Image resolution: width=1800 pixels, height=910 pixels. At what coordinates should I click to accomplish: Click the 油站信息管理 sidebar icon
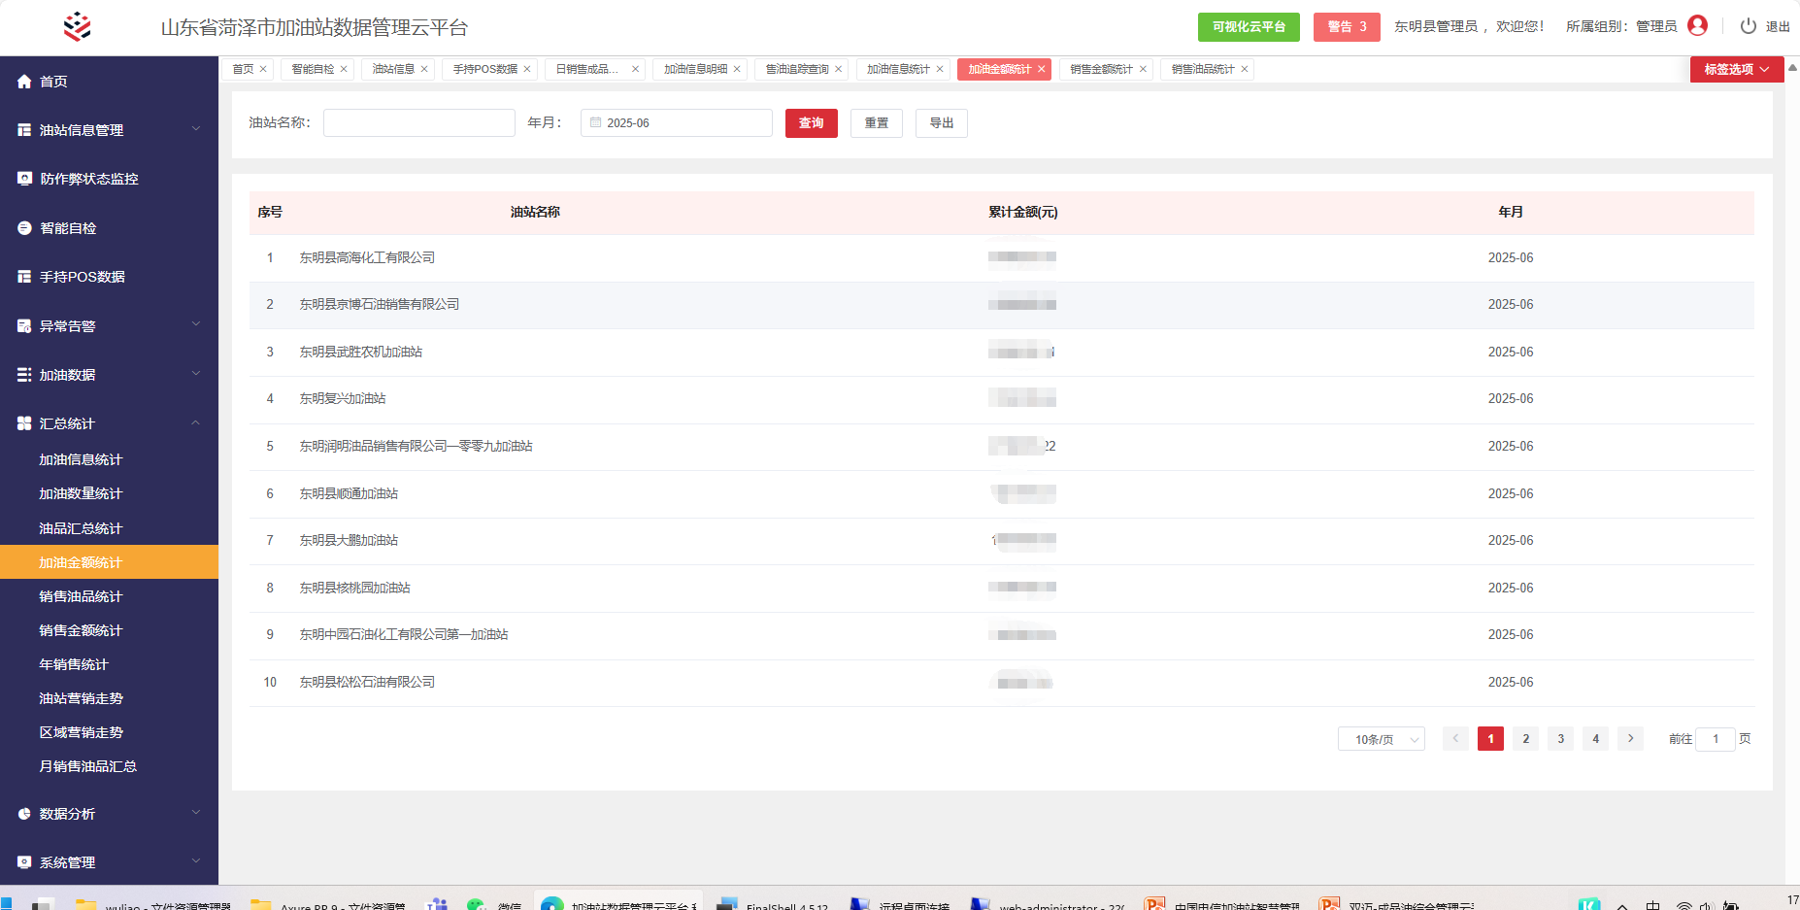pos(24,130)
